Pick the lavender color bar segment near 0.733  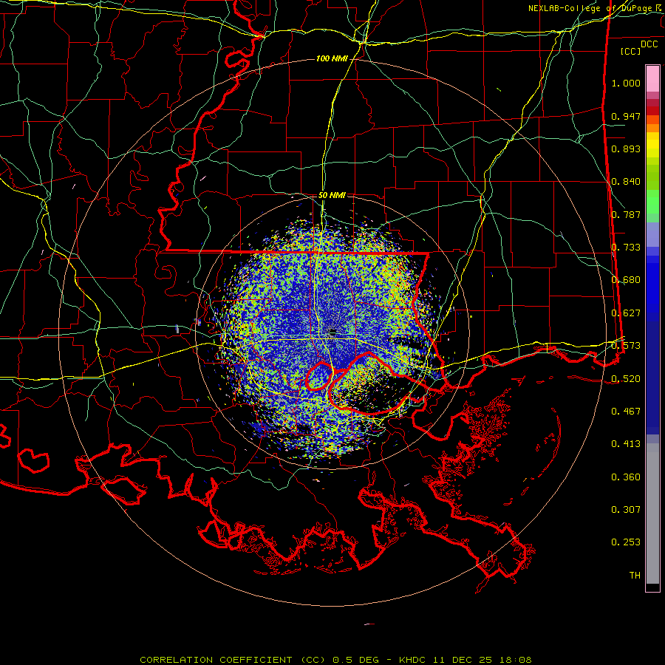click(652, 234)
